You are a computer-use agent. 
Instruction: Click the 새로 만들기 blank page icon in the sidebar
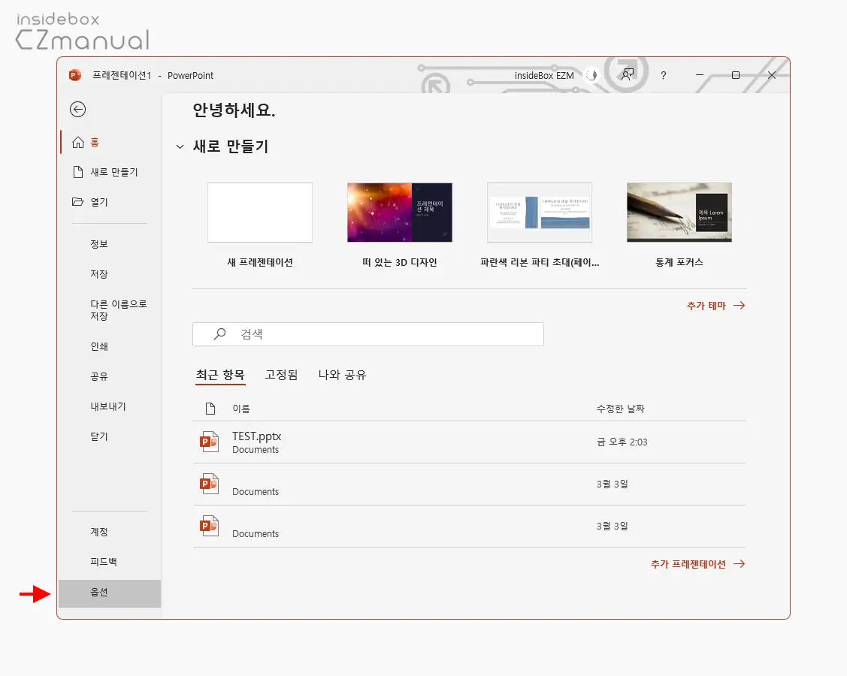[x=78, y=172]
